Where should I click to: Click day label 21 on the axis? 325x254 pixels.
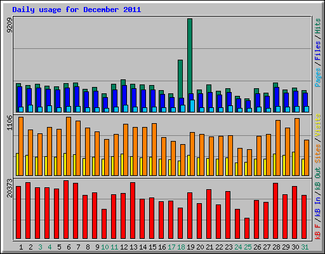(209, 247)
